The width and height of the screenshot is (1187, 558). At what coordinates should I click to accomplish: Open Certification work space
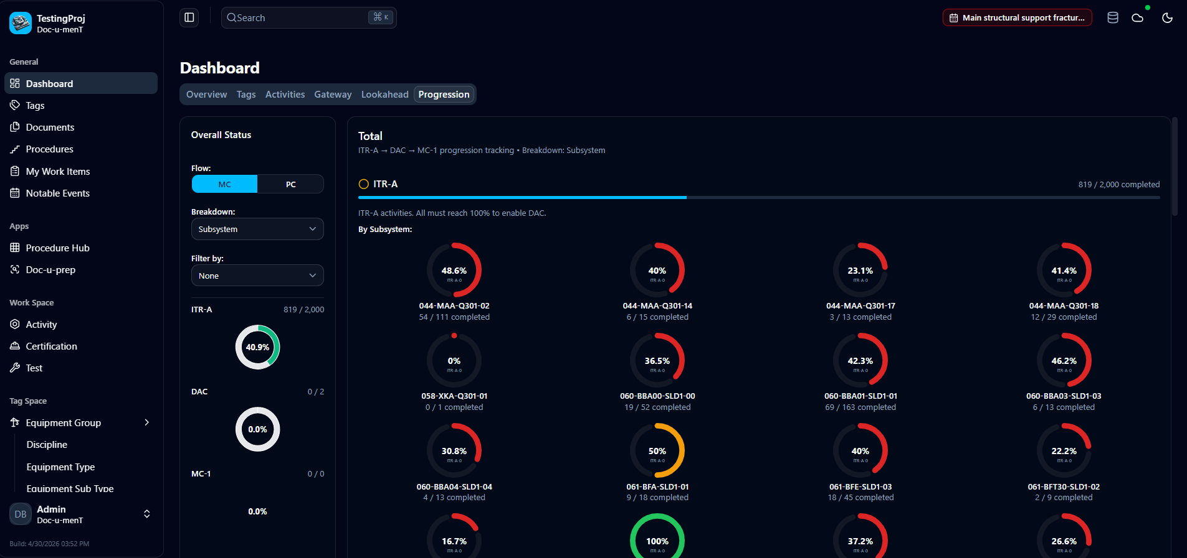[x=81, y=346]
